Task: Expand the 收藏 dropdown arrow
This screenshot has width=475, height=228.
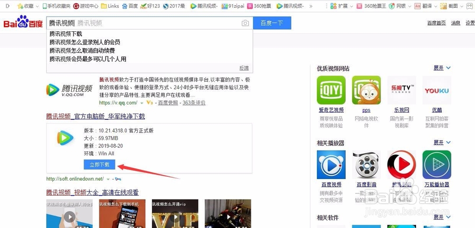Action: 37,6
